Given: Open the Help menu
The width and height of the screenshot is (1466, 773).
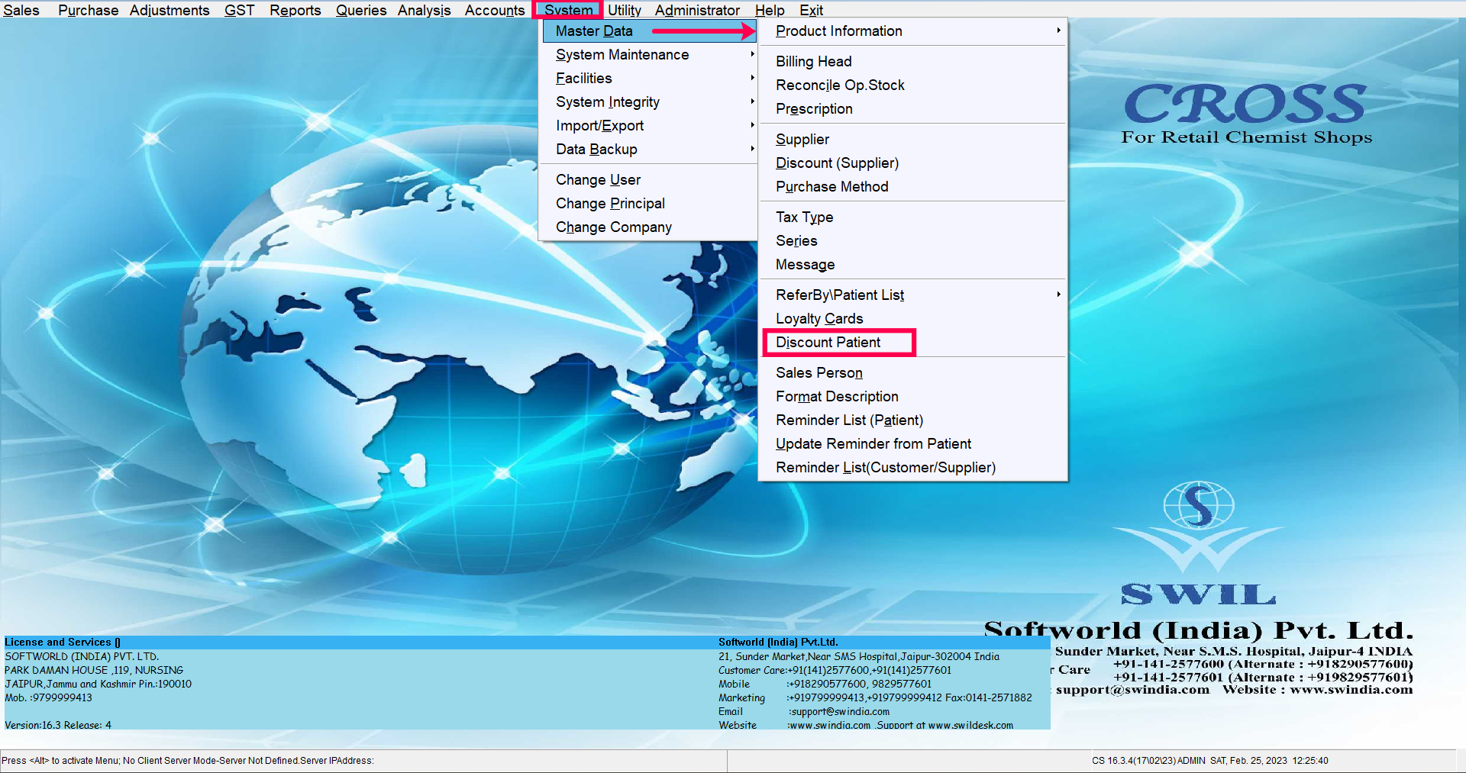Looking at the screenshot, I should point(770,10).
